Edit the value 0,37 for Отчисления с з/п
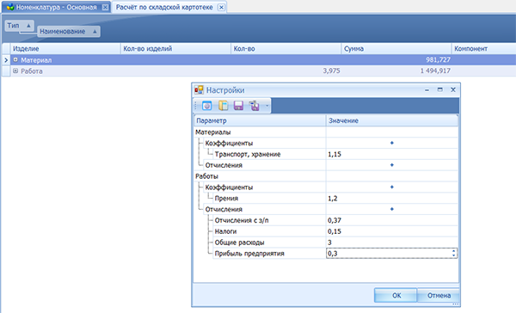Image resolution: width=516 pixels, height=313 pixels. coord(392,220)
